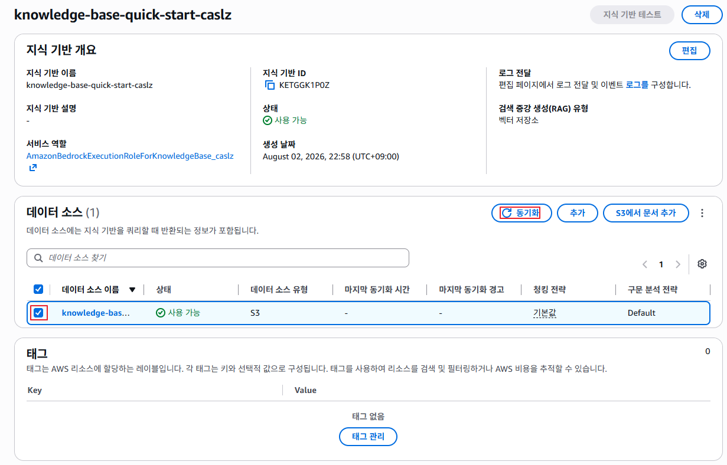Viewport: 727px width, 465px height.
Task: Click the 벡터 저장소 RAG type value
Action: pyautogui.click(x=519, y=120)
